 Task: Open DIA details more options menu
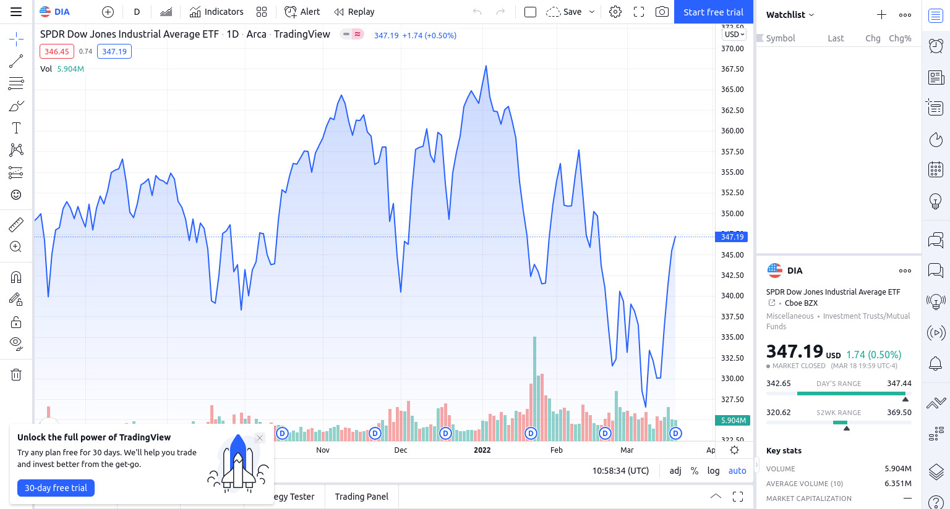pyautogui.click(x=905, y=271)
